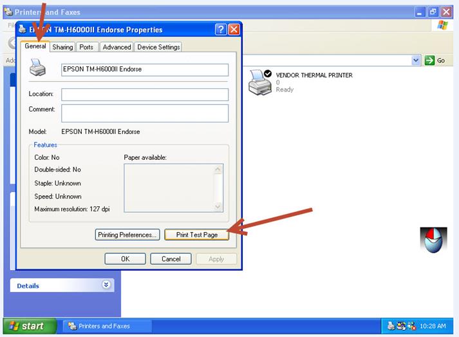This screenshot has height=337, width=459.
Task: Click the greyed Apply button
Action: 216,259
